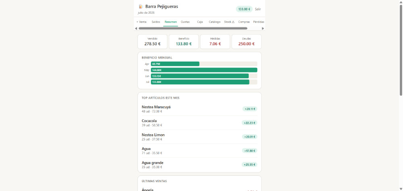Click the Deudas 250.00 € card
The image size is (403, 191).
(x=247, y=42)
